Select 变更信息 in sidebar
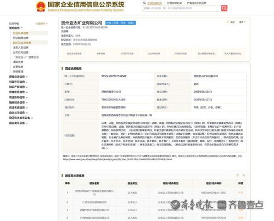 pos(18,67)
